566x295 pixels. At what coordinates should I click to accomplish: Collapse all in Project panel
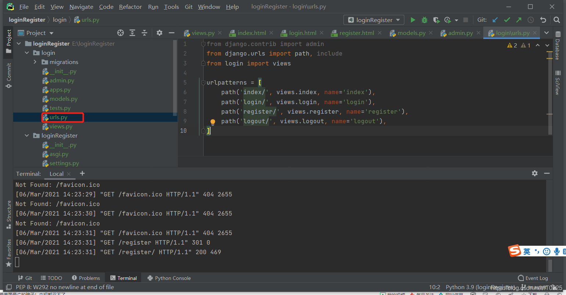[144, 33]
